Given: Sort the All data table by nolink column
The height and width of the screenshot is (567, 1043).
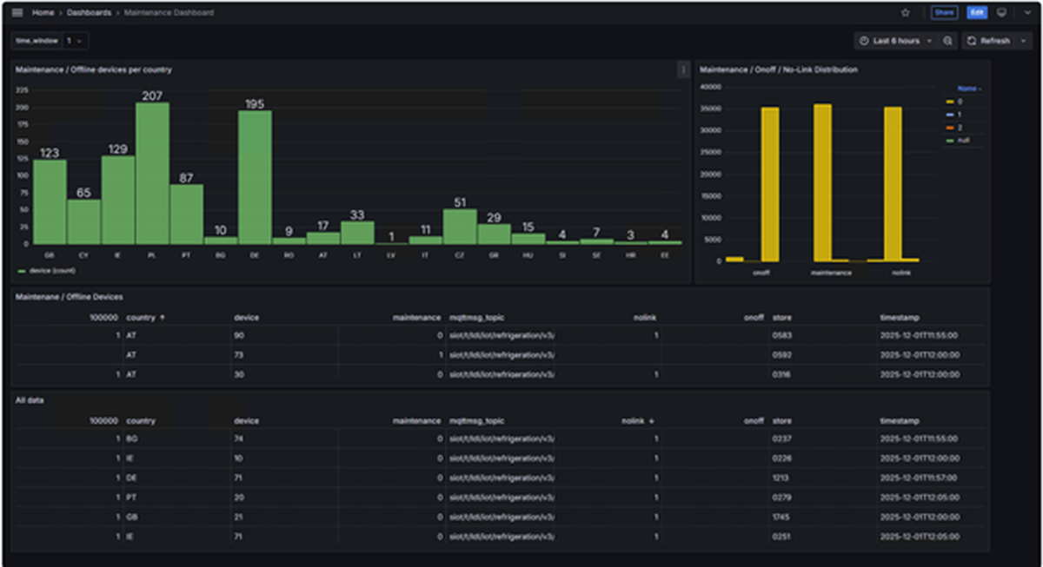Looking at the screenshot, I should (634, 421).
